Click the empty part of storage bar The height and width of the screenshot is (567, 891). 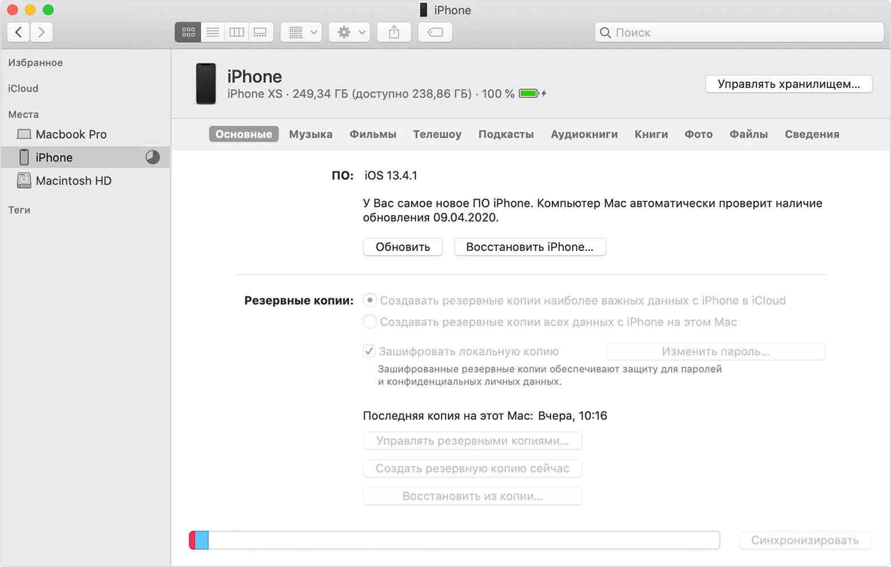pos(464,540)
